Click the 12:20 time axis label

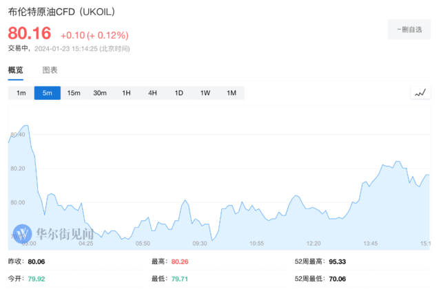click(314, 244)
